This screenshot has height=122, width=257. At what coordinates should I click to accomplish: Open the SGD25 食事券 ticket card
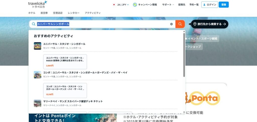65,62
